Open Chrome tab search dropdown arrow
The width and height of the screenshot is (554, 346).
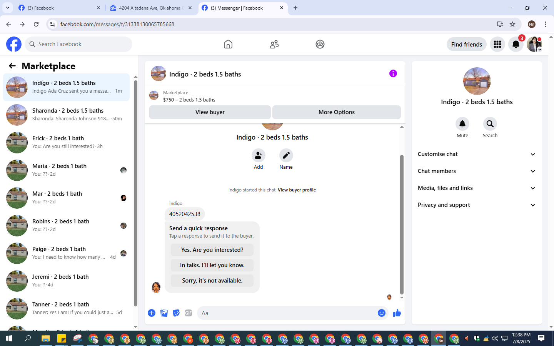pyautogui.click(x=8, y=8)
